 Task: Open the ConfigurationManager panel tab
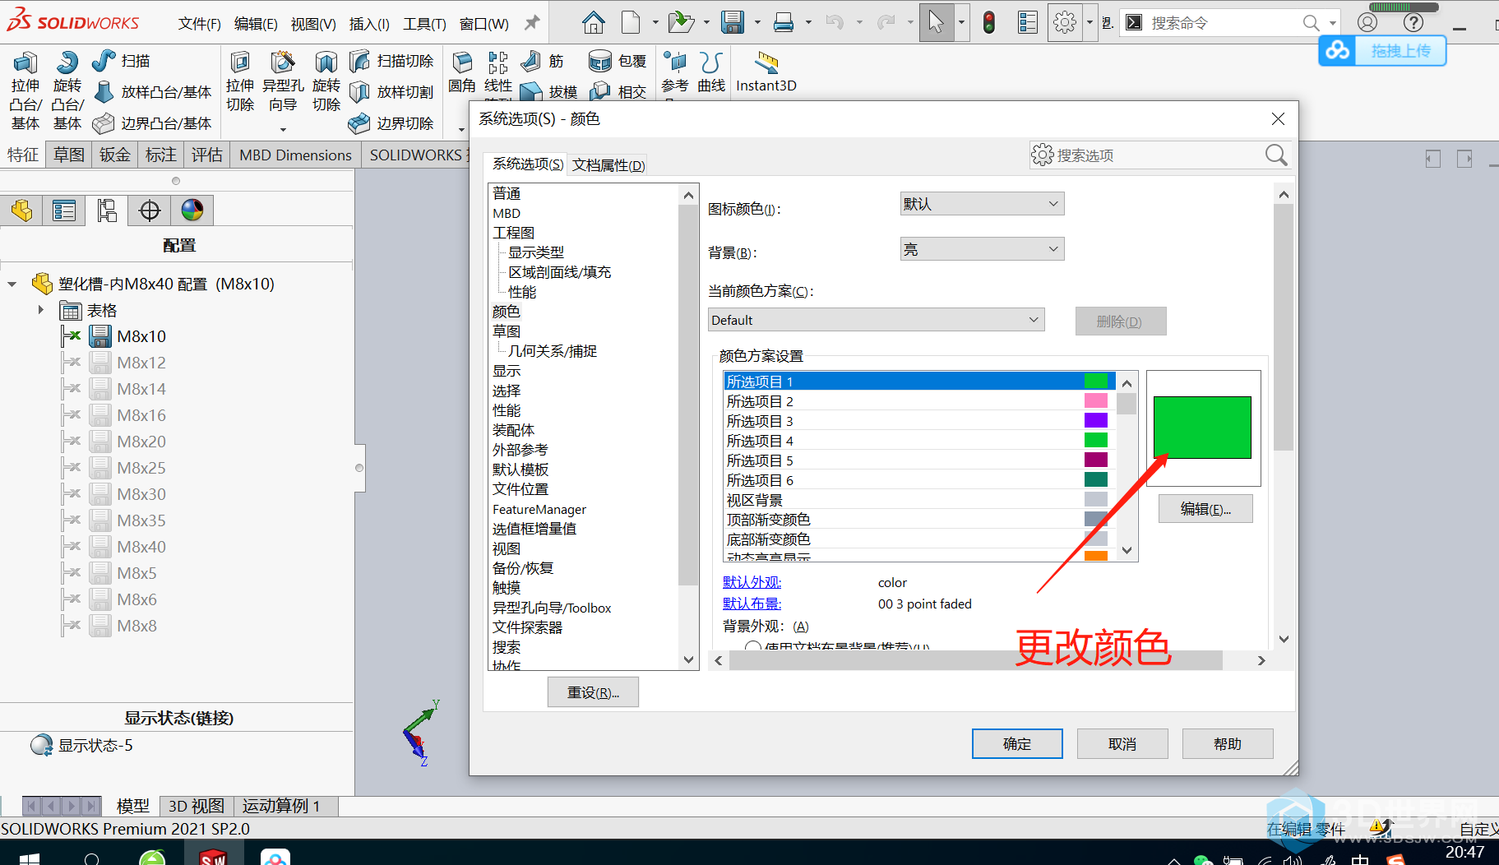(107, 210)
